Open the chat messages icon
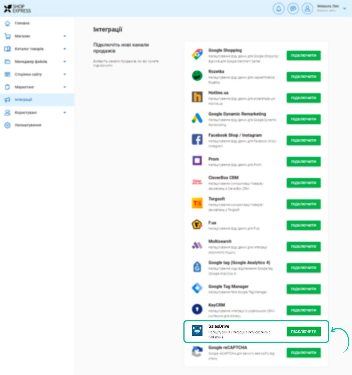Image resolution: width=352 pixels, height=375 pixels. click(x=293, y=9)
